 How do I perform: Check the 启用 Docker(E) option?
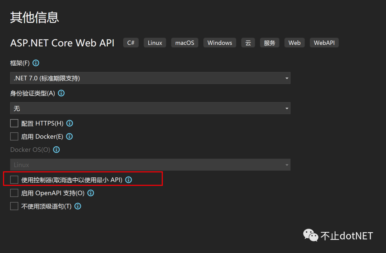14,136
